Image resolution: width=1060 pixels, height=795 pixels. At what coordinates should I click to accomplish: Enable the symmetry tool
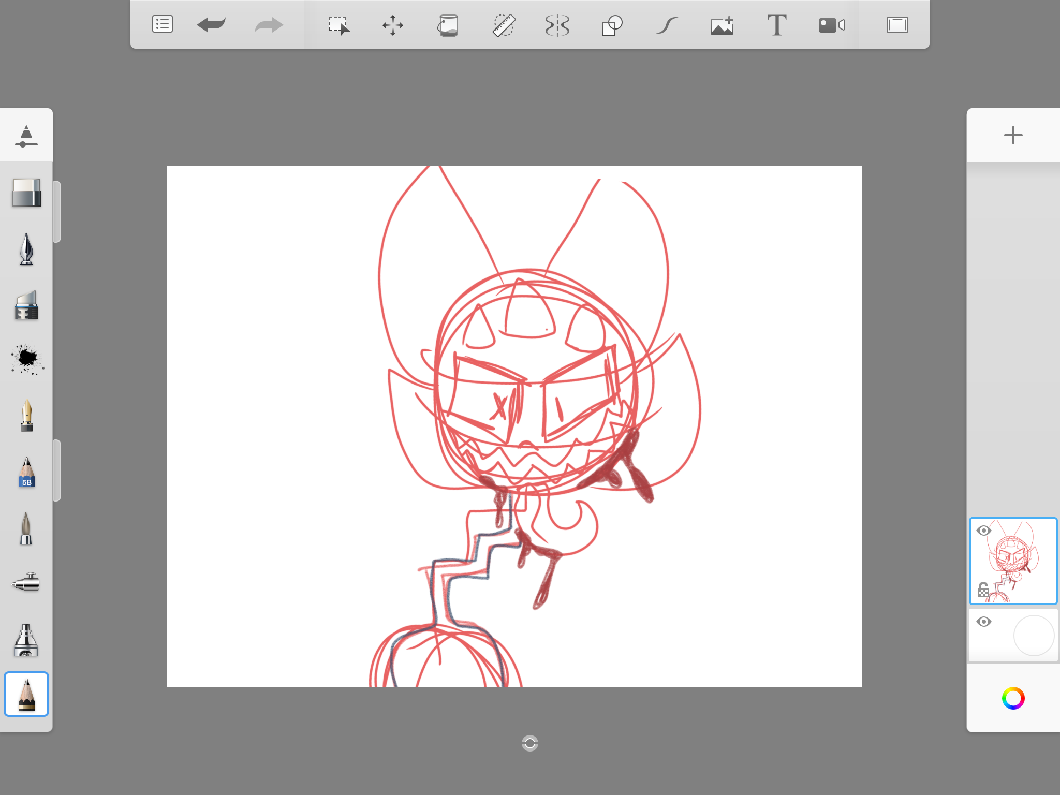click(x=557, y=25)
